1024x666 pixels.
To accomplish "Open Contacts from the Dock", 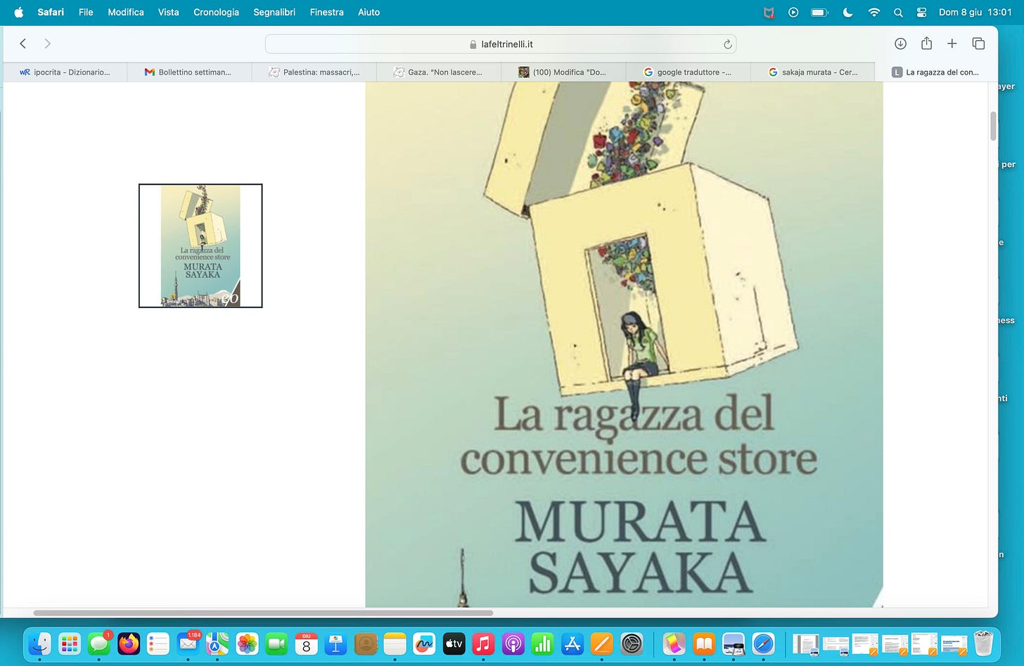I will [x=366, y=643].
